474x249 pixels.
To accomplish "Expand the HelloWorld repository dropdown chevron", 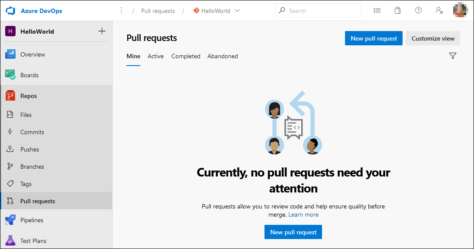I will 237,10.
